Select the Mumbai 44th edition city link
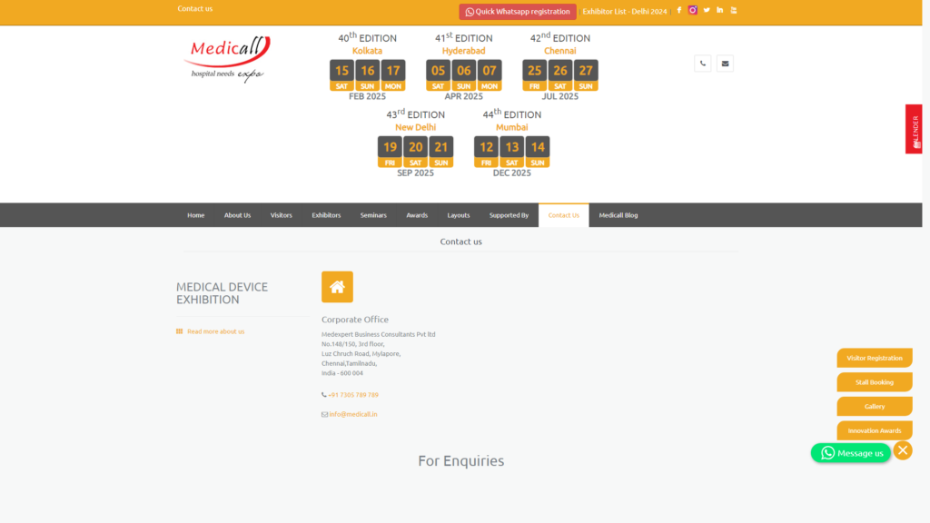 [x=512, y=127]
